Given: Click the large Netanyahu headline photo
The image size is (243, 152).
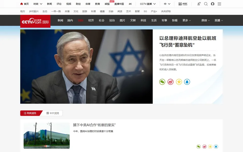Looking at the screenshot, I should [87, 66].
